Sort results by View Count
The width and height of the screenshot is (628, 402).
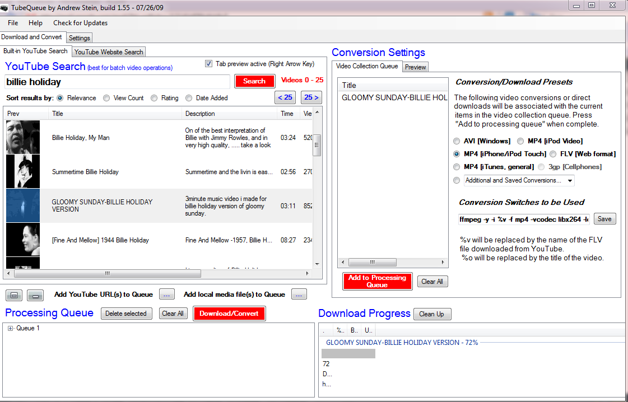(x=106, y=98)
